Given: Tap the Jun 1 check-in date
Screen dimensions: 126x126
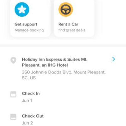Looking at the screenshot, I should 27,100.
